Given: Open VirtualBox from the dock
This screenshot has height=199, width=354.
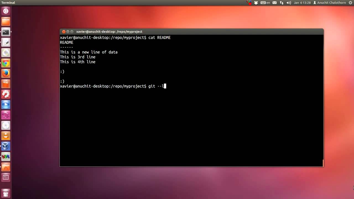Looking at the screenshot, I should (x=6, y=146).
